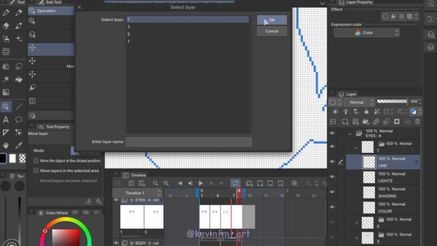Click the timeline play button
Image resolution: width=437 pixels, height=246 pixels.
pos(201,183)
